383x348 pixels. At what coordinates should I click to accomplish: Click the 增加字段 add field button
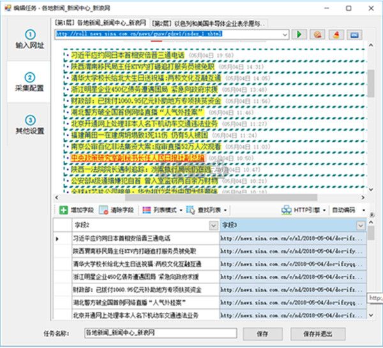77,209
